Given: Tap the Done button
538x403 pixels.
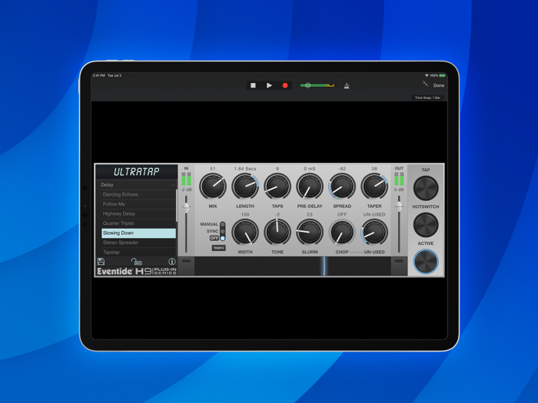Looking at the screenshot, I should (x=439, y=85).
